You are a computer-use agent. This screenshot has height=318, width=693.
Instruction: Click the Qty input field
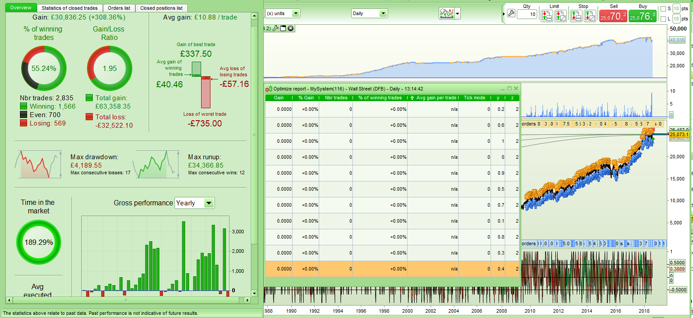527,15
